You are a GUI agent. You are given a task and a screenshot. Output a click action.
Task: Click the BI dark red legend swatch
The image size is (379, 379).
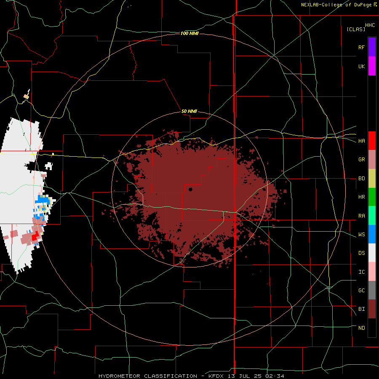[x=372, y=309]
